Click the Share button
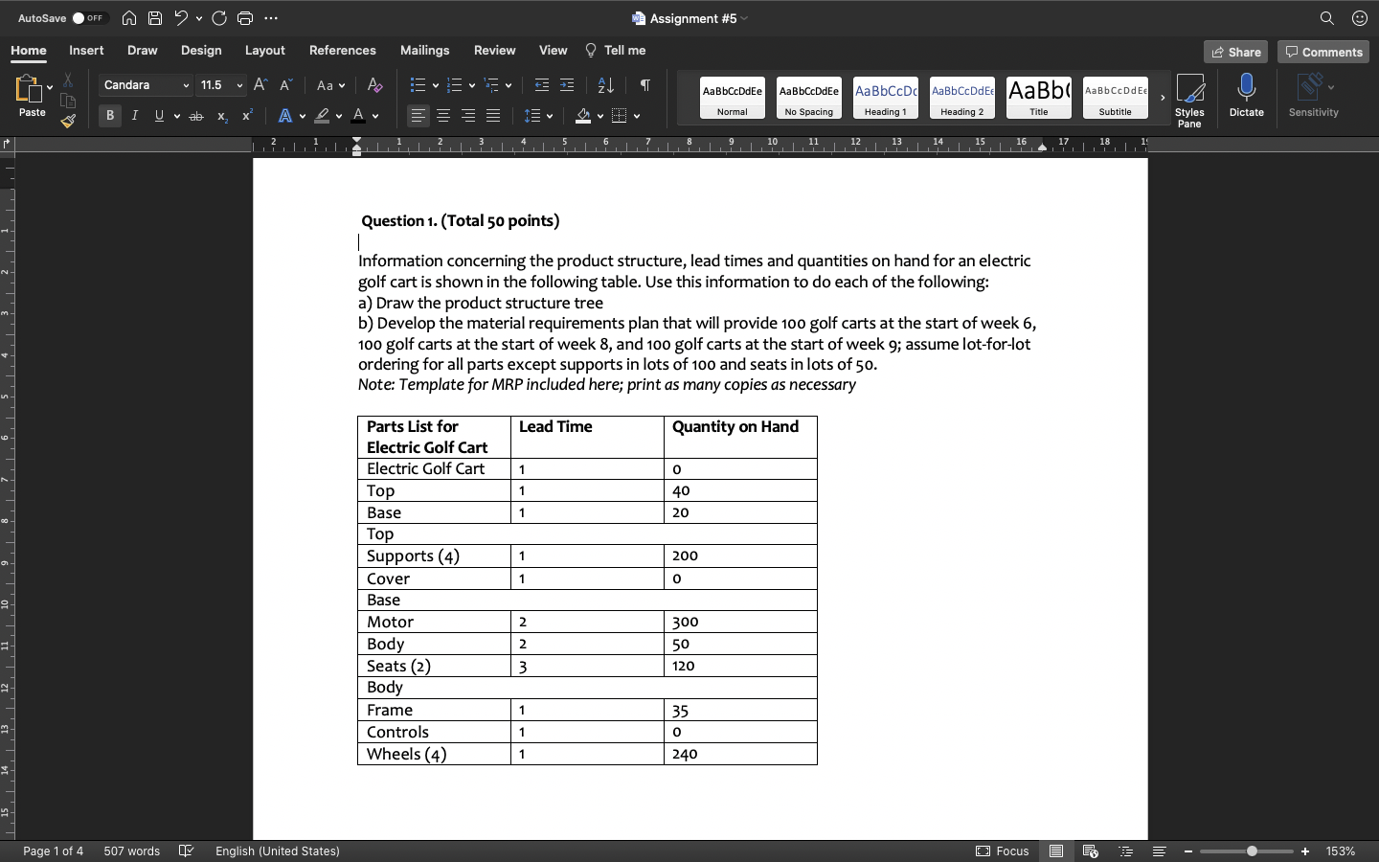1379x862 pixels. 1235,52
